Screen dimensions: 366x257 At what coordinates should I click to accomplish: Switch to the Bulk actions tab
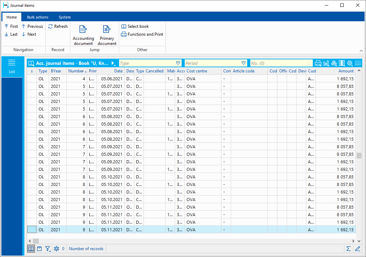38,17
